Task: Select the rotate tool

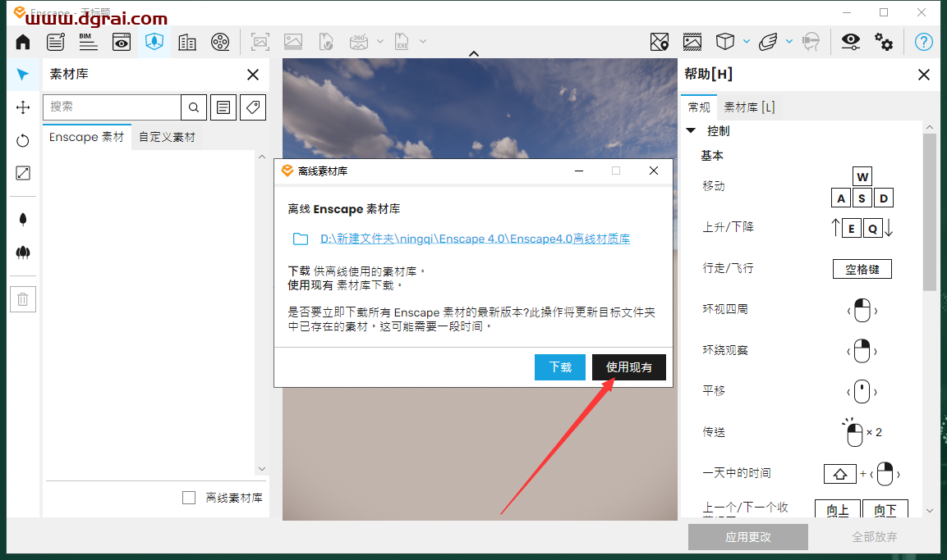Action: [23, 140]
